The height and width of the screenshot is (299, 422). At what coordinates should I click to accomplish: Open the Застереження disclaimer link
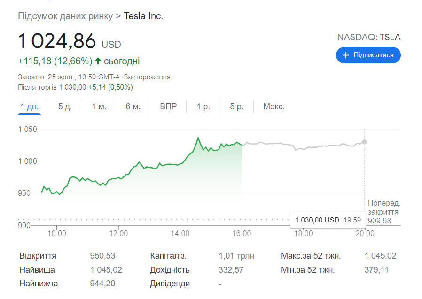147,77
